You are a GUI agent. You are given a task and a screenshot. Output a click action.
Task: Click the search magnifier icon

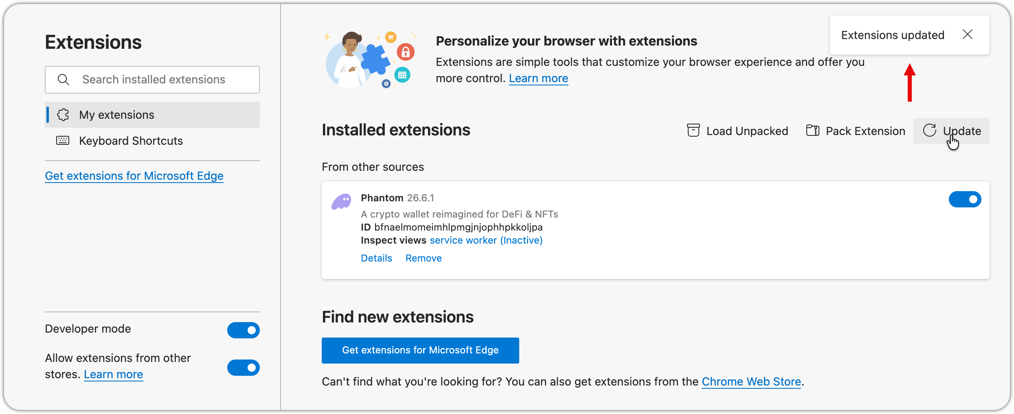(64, 80)
